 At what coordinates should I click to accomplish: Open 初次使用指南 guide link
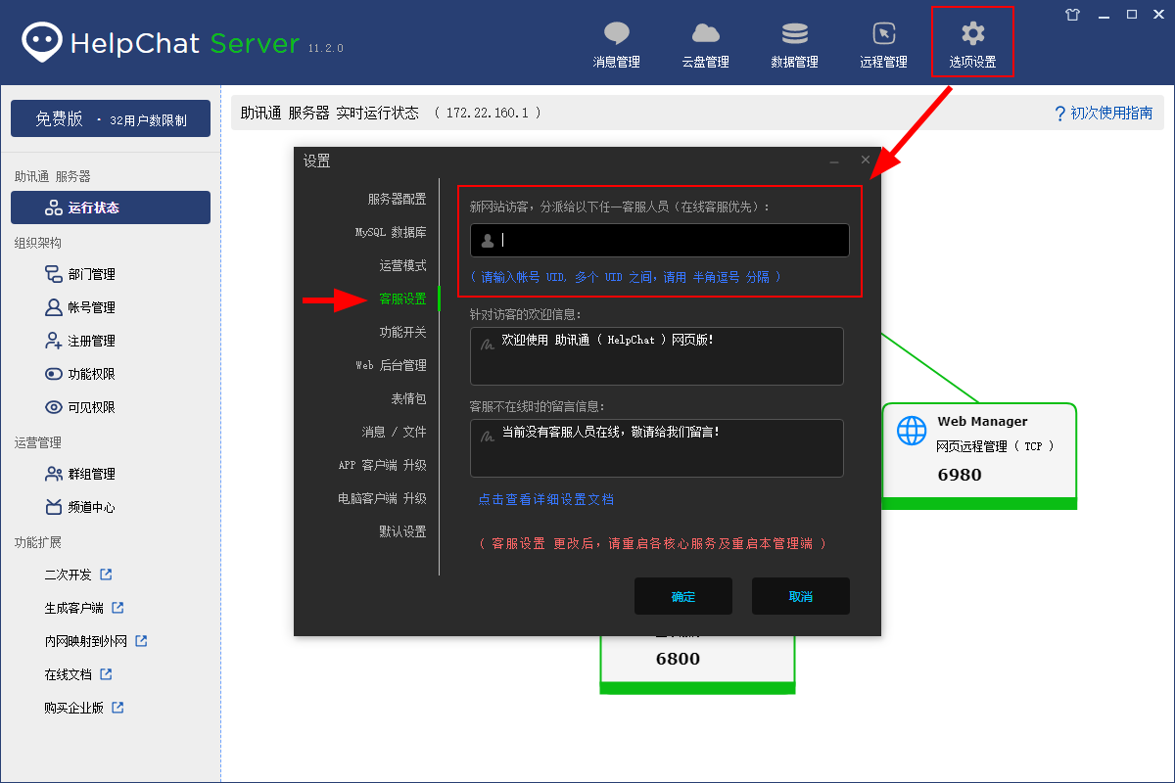[1111, 114]
